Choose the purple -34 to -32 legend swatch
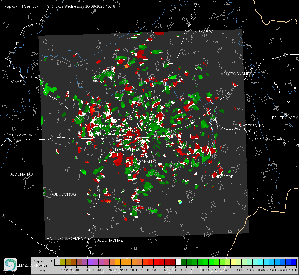Screen dimensions: 299x275 point(90,262)
